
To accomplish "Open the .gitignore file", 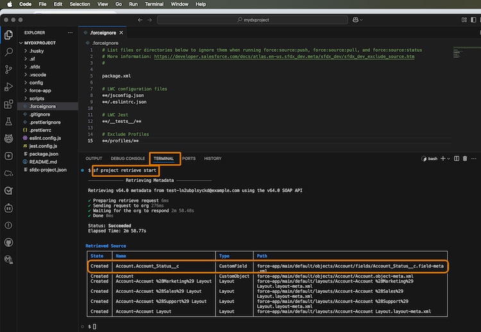I will pos(40,114).
